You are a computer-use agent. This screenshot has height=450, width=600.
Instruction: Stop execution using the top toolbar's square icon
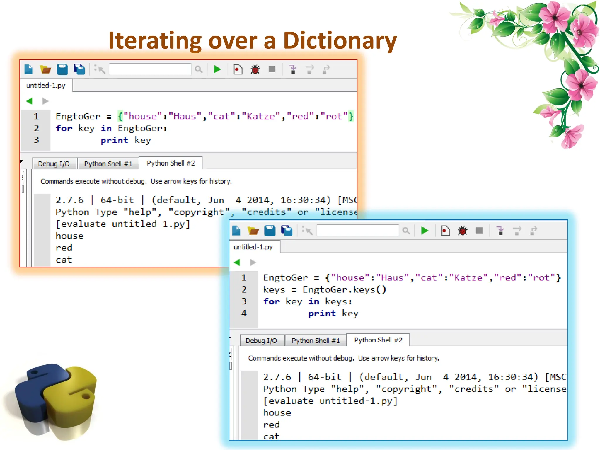coord(272,69)
